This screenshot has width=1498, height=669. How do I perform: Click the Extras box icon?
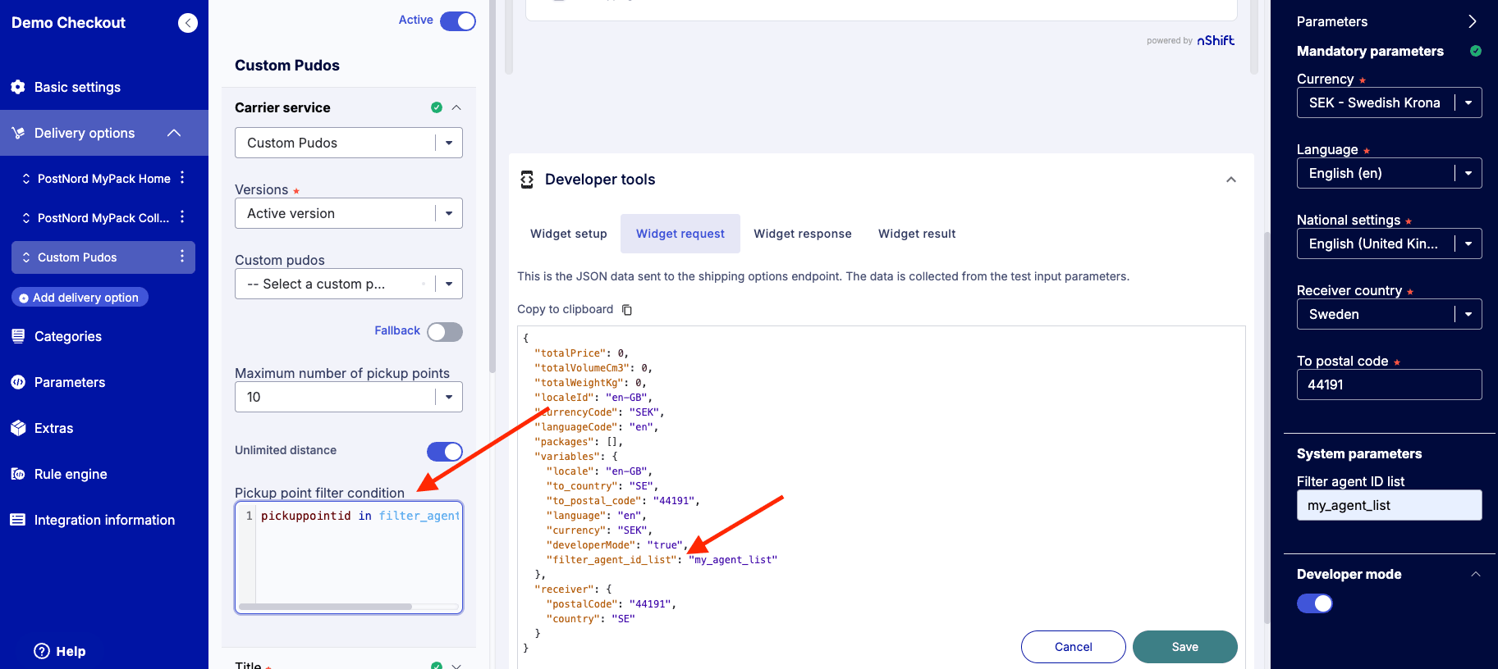(18, 428)
